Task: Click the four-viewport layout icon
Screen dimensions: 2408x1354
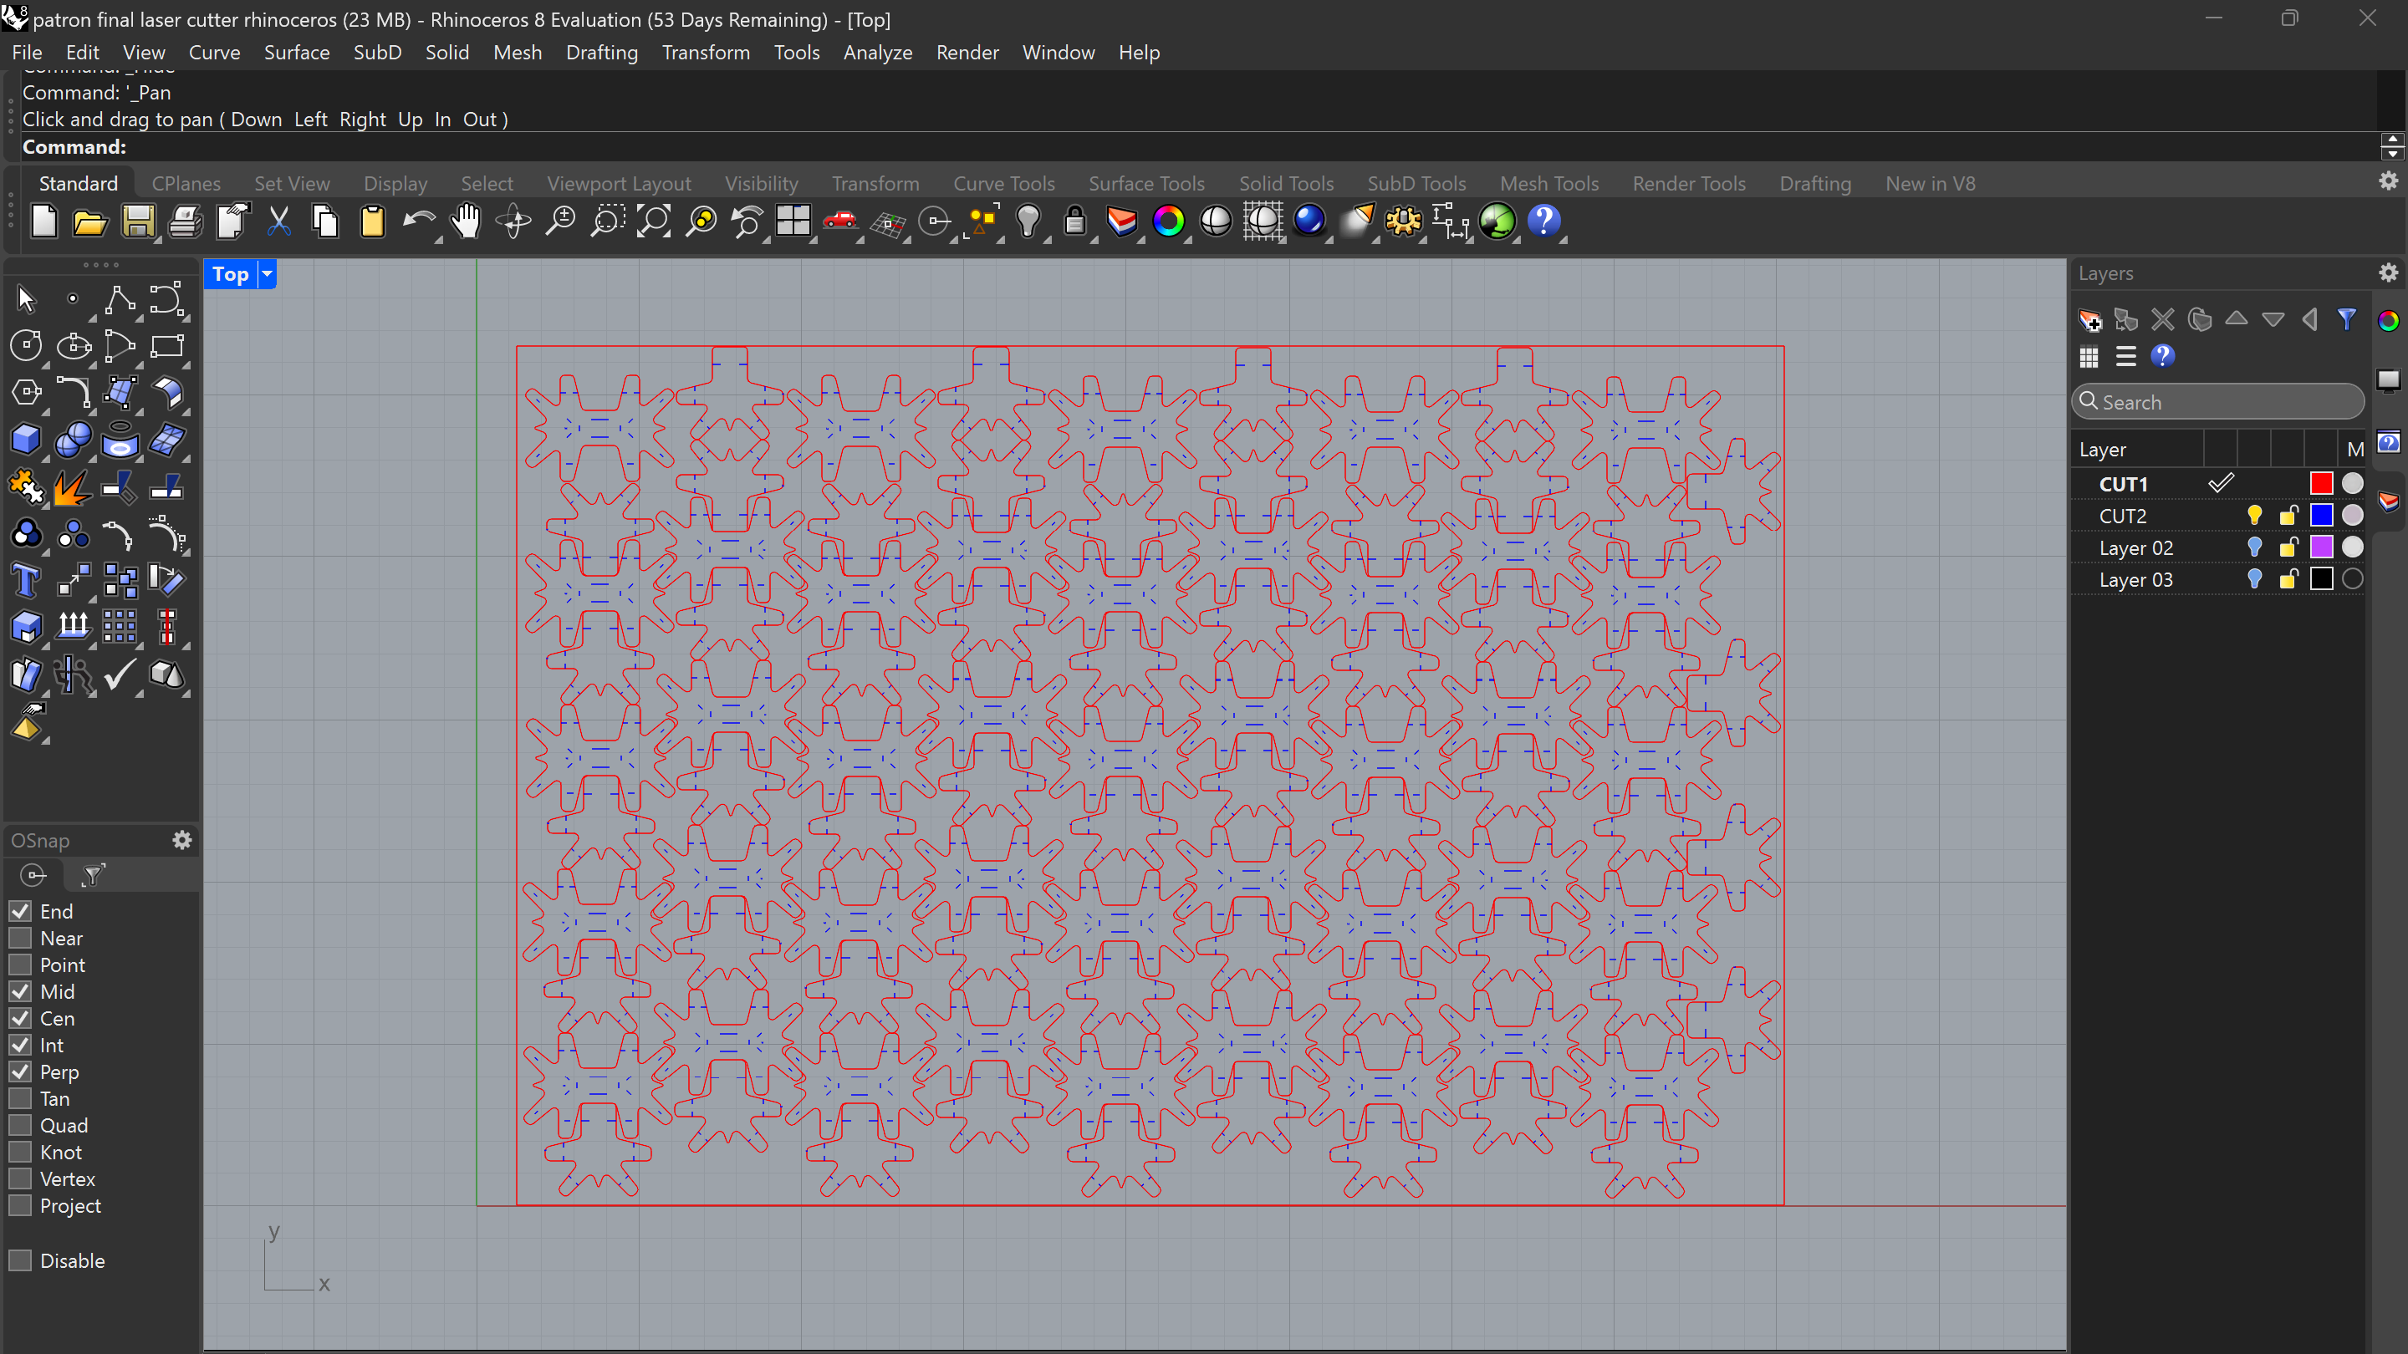Action: pyautogui.click(x=793, y=222)
